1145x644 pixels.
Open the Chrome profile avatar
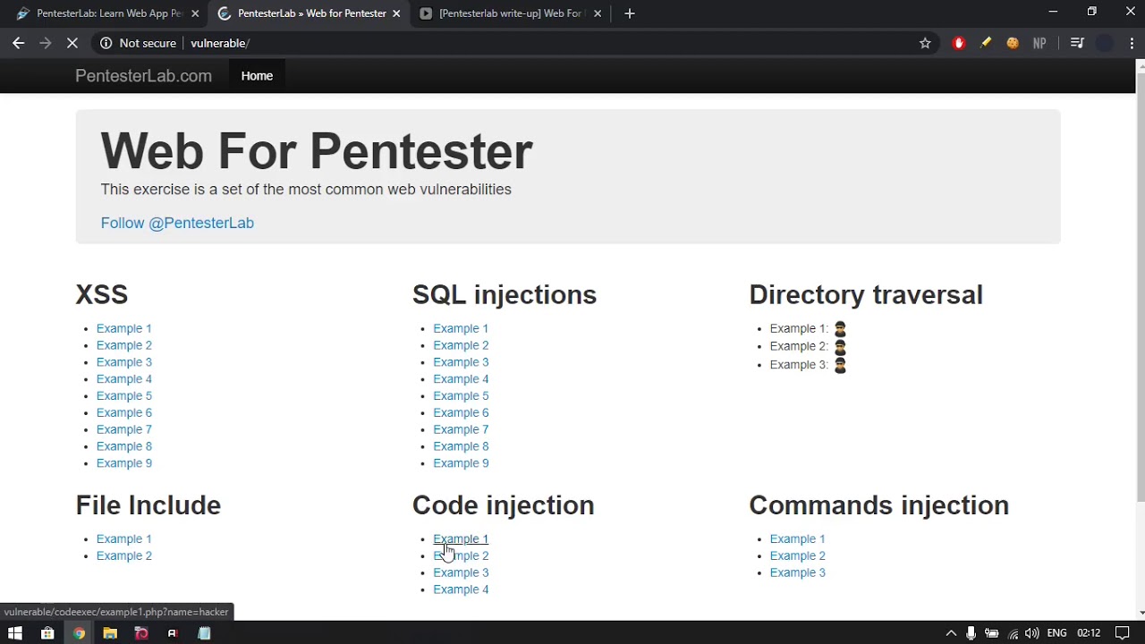[x=1105, y=43]
